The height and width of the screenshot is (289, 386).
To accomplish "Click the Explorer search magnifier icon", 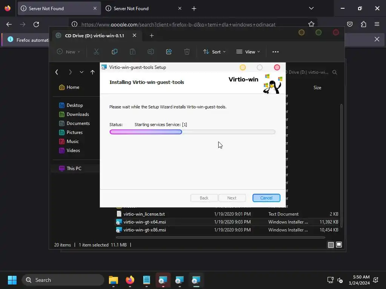I will coord(335,72).
